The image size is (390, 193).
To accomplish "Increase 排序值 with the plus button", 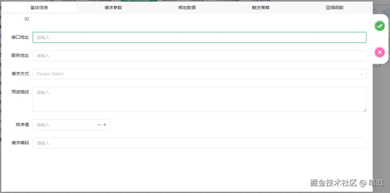I will 105,125.
